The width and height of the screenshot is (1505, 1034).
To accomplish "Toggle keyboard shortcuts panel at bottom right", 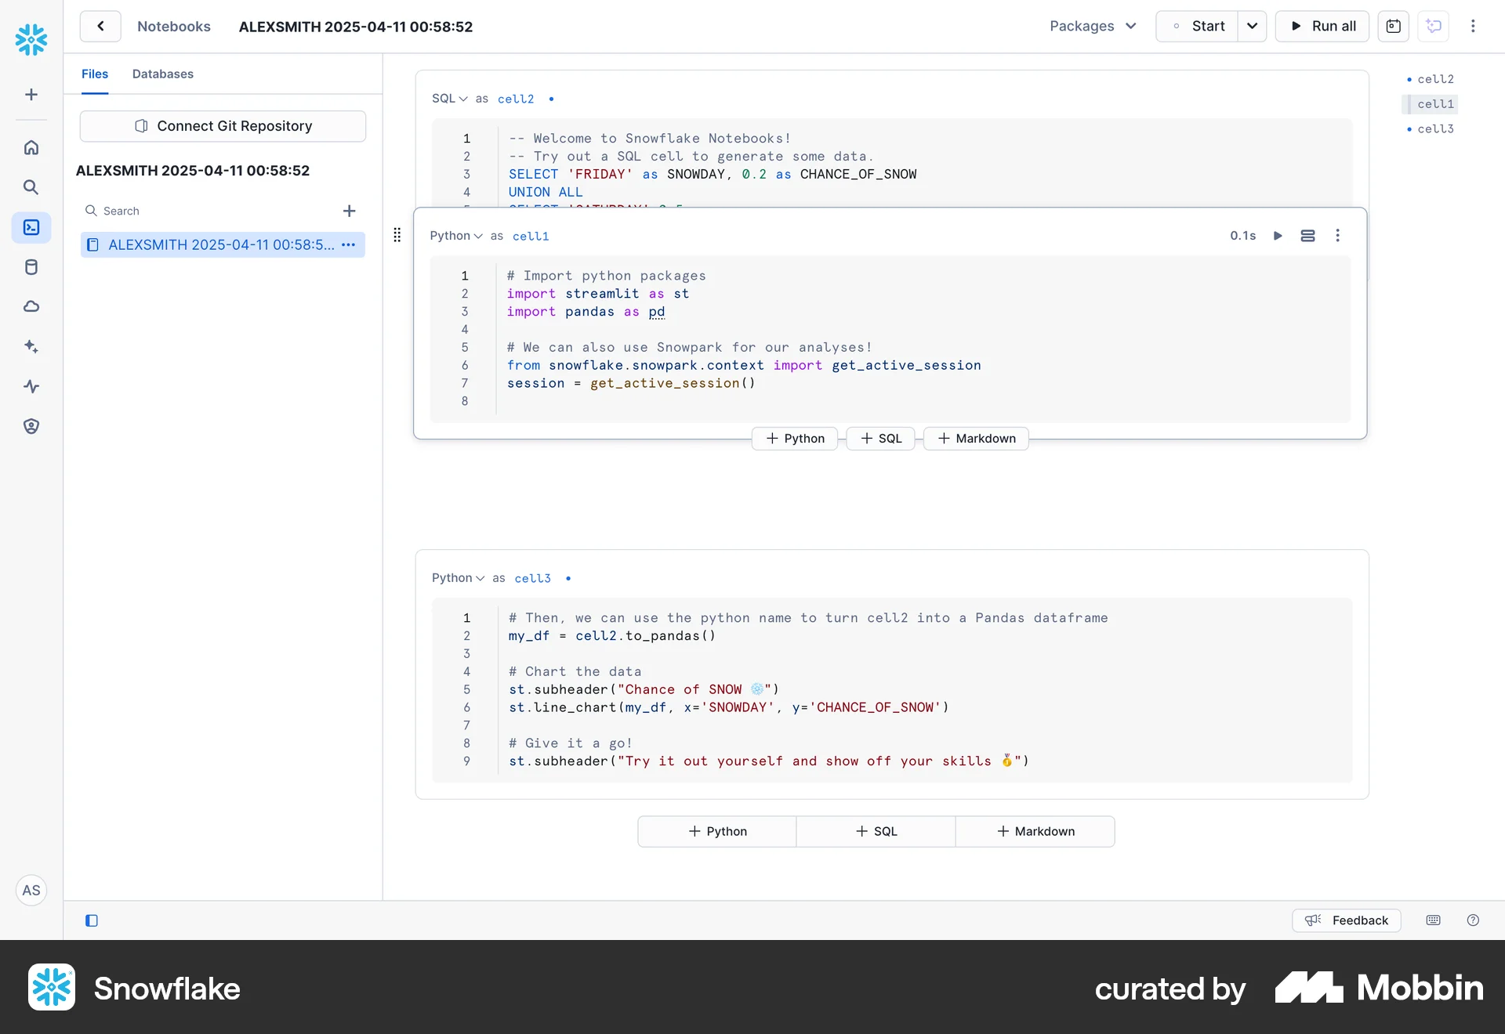I will (x=1433, y=920).
